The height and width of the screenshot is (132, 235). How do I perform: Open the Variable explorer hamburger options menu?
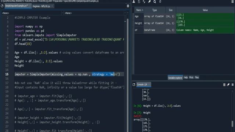232,1
